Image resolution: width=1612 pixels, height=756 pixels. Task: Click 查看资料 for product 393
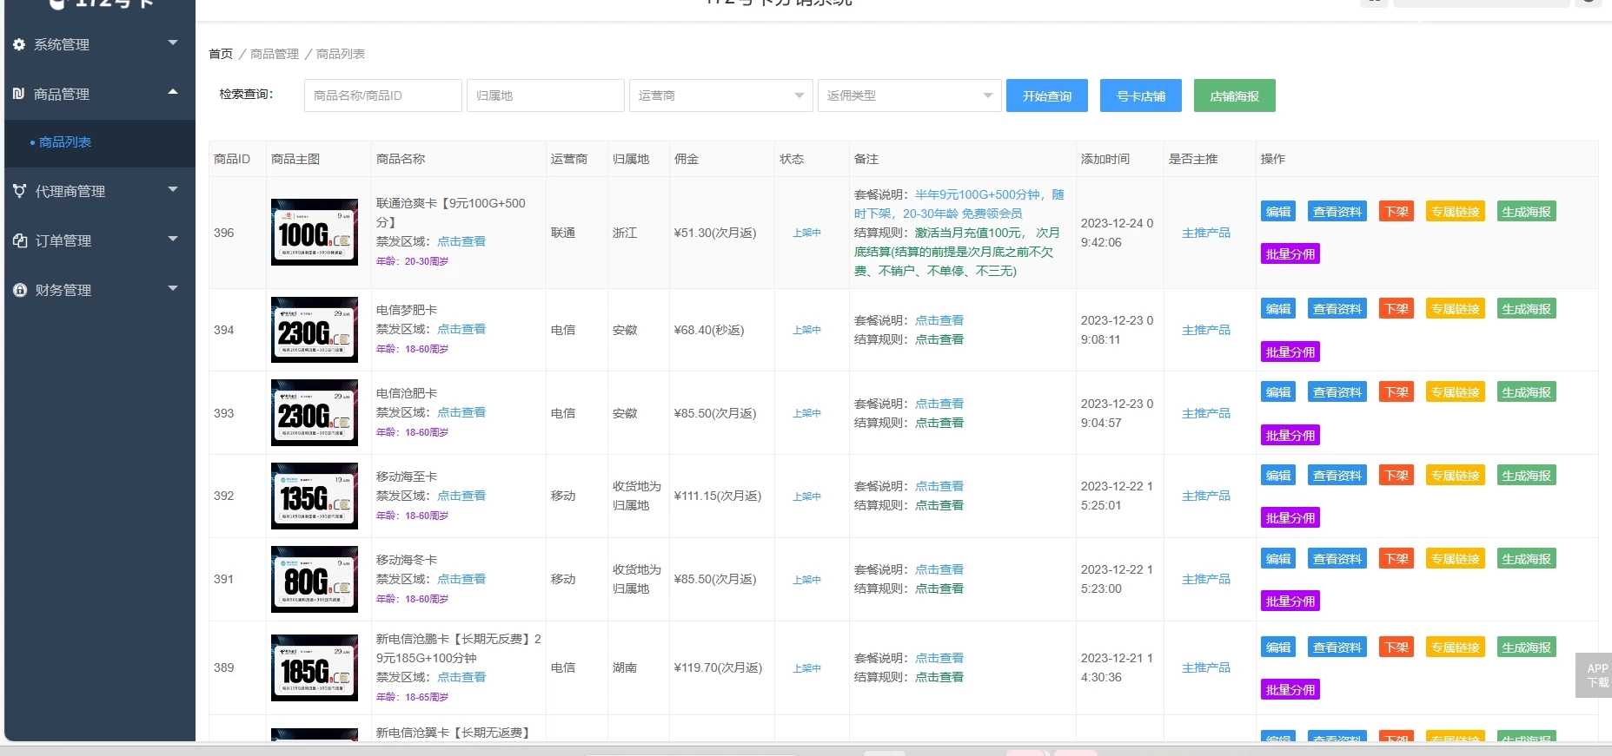pos(1337,392)
